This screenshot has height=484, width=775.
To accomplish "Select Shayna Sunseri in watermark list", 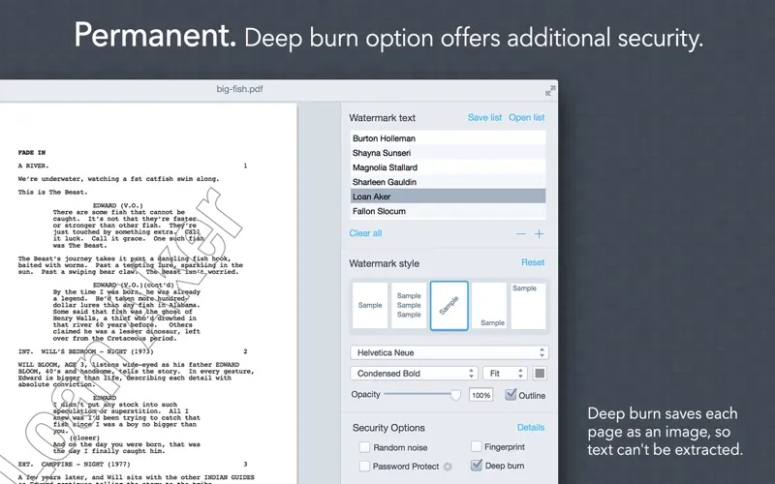I will point(448,153).
